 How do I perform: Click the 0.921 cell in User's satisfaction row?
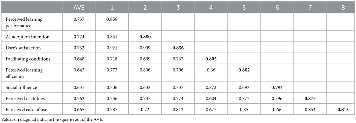[112, 48]
